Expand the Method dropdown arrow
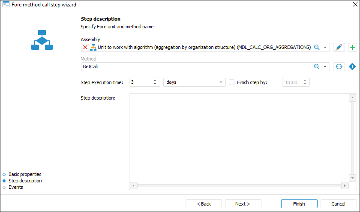 pyautogui.click(x=325, y=67)
